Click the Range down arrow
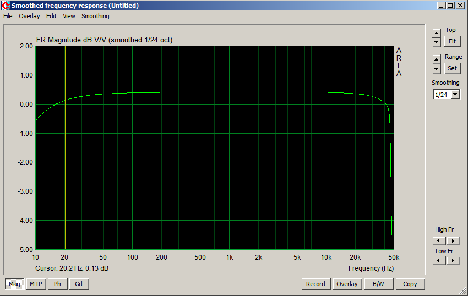468x296 pixels. 437,69
